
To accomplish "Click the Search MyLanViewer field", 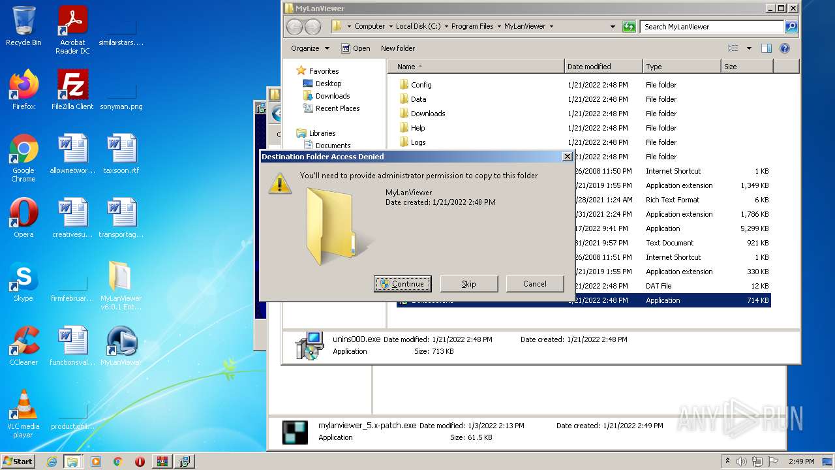I will [713, 27].
